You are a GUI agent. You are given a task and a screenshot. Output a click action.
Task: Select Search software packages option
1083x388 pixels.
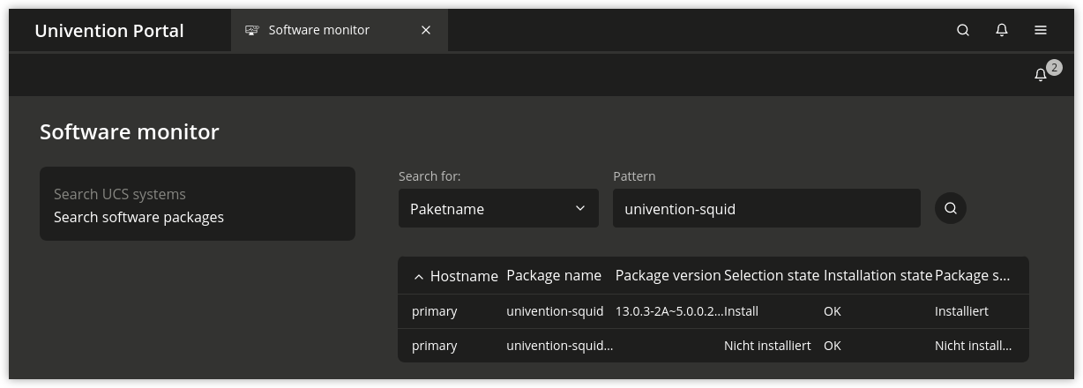pyautogui.click(x=138, y=217)
